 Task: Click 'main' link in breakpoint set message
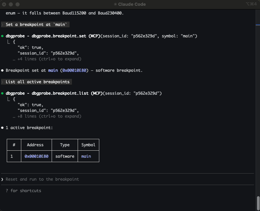[53, 70]
